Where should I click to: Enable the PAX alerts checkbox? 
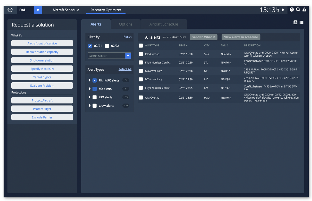(x=95, y=97)
